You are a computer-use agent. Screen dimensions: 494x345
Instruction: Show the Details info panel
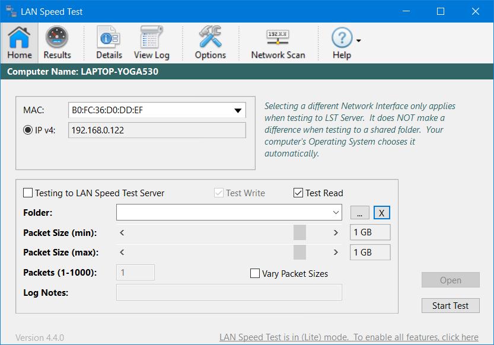point(109,43)
